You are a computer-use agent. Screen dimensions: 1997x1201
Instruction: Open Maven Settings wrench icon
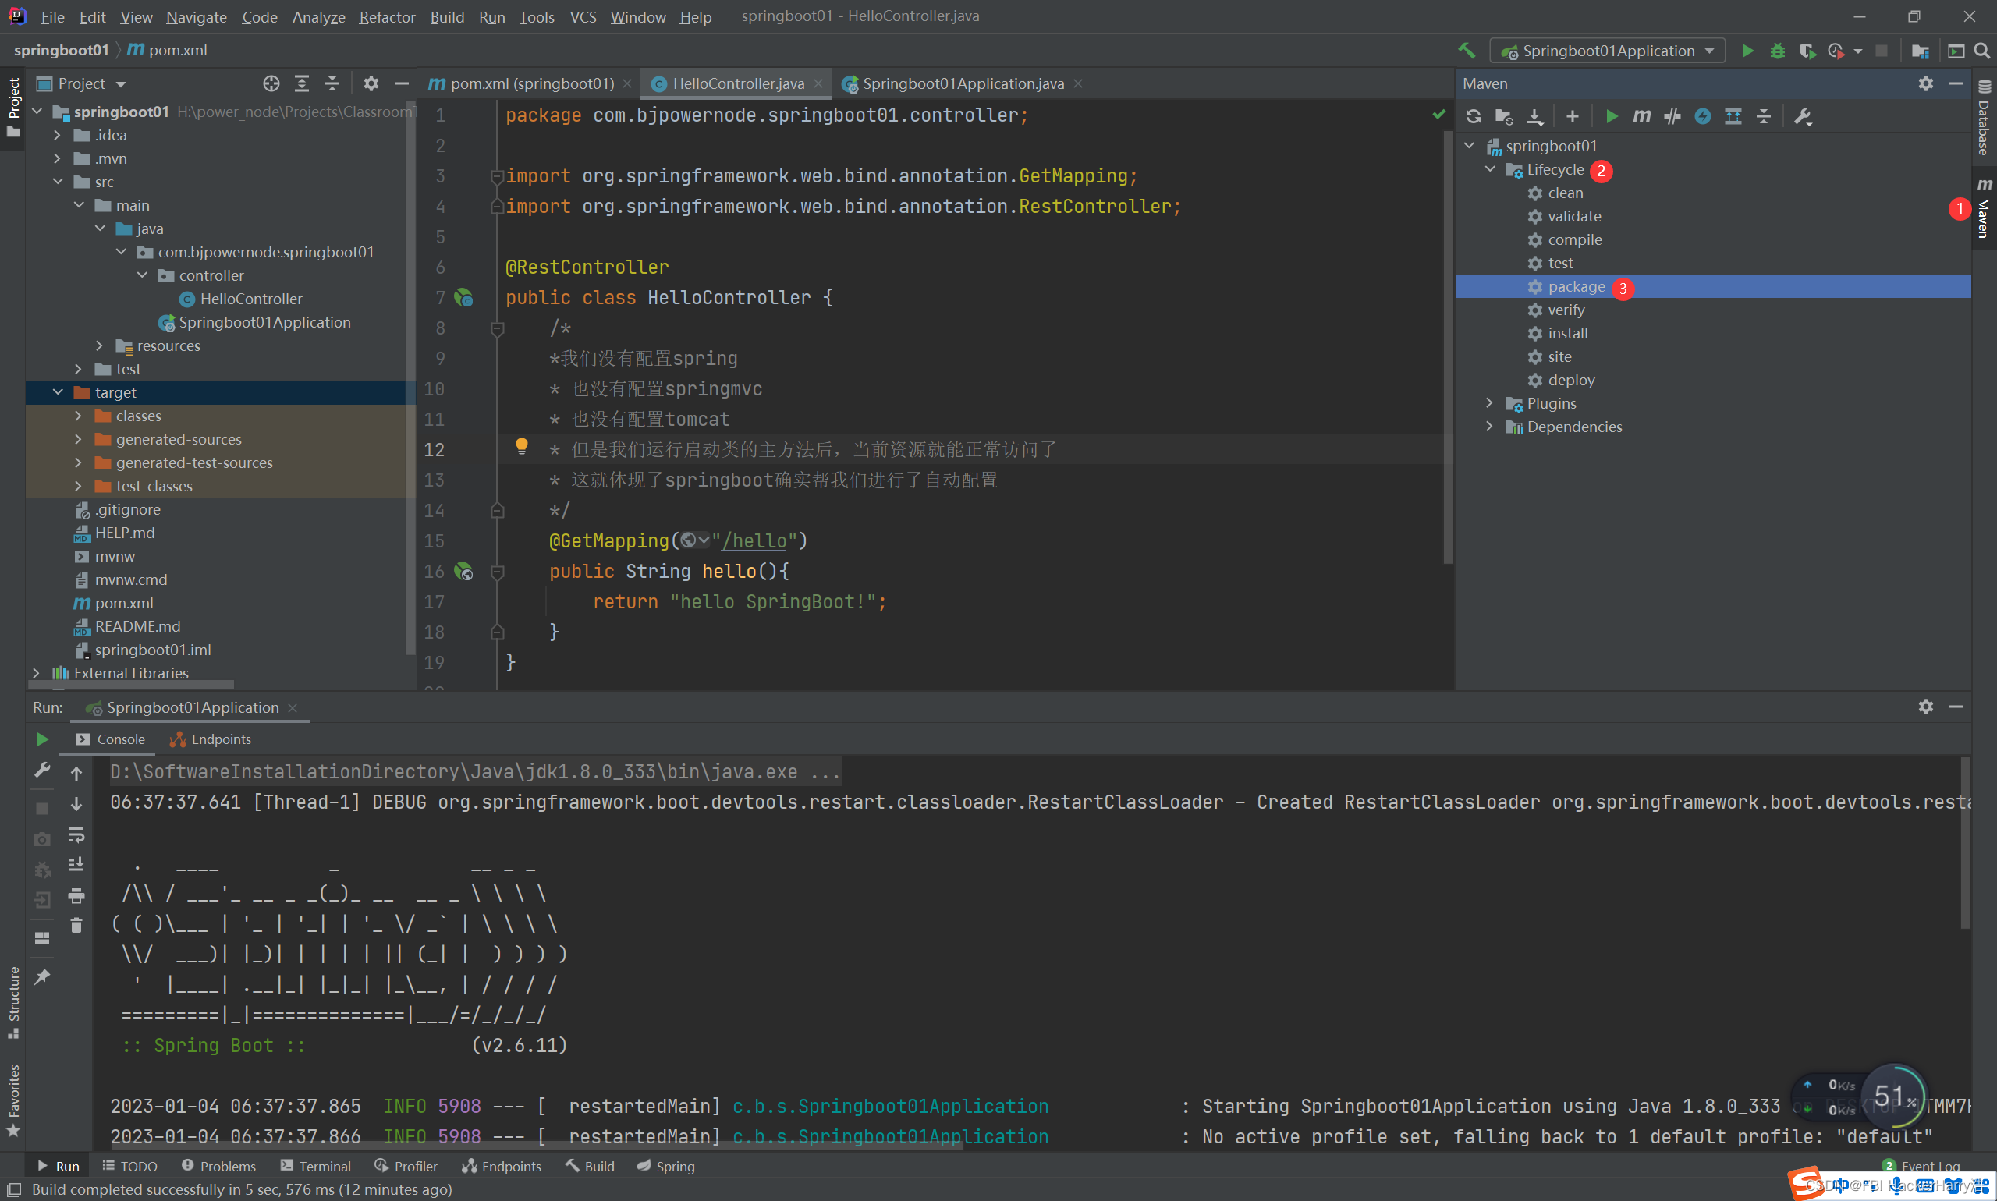tap(1803, 116)
